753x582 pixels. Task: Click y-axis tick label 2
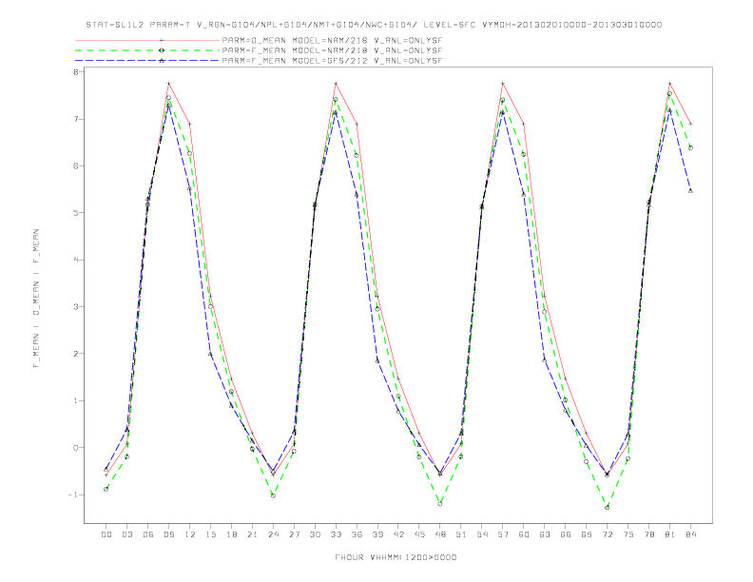pos(75,354)
